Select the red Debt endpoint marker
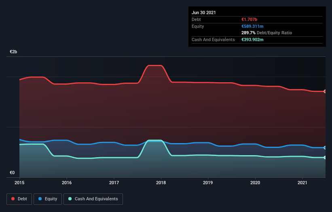 325,91
